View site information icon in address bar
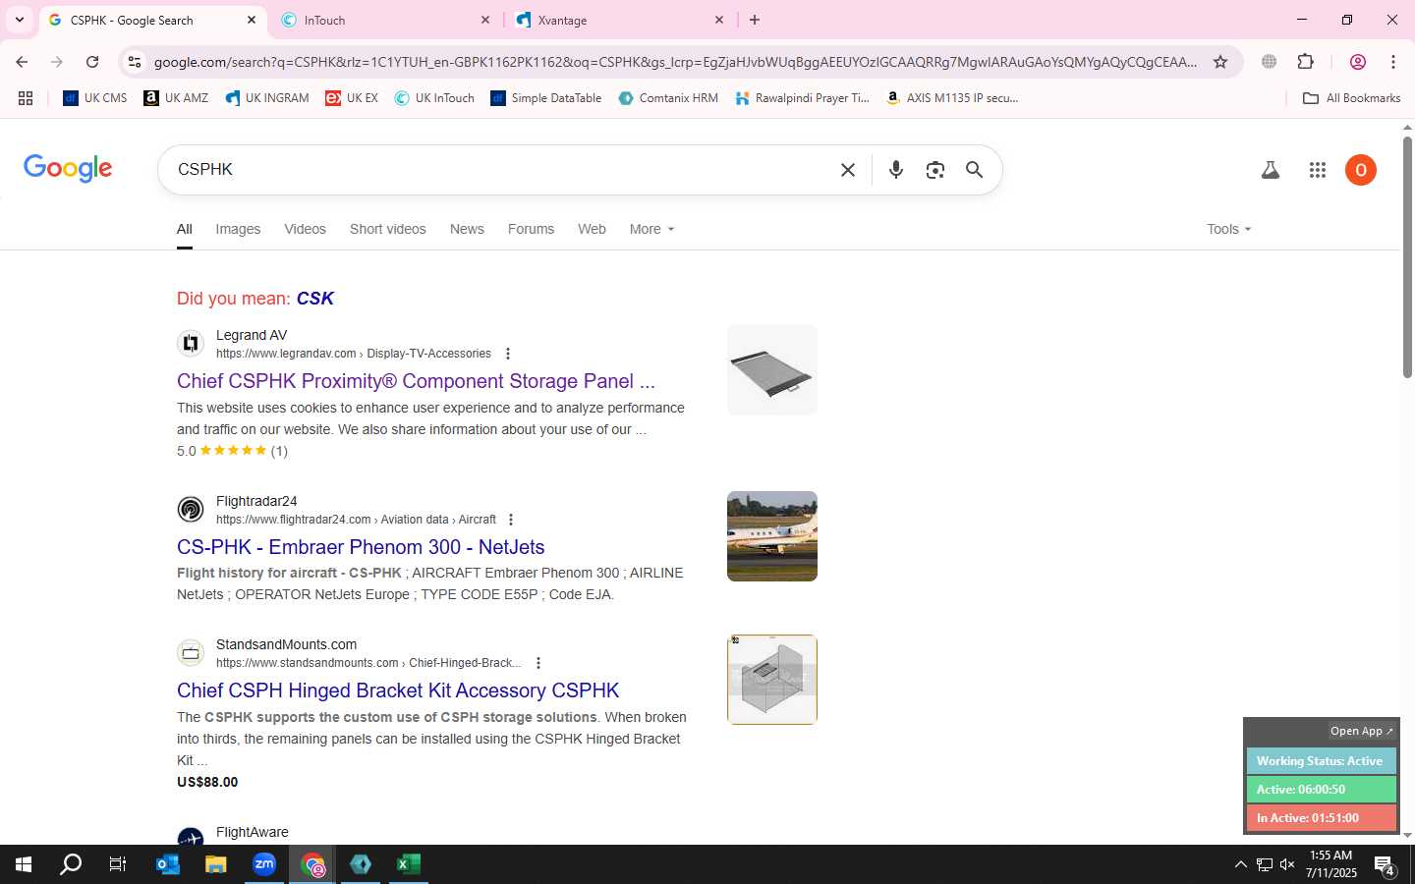Screen dimensions: 1415x884 tap(135, 62)
